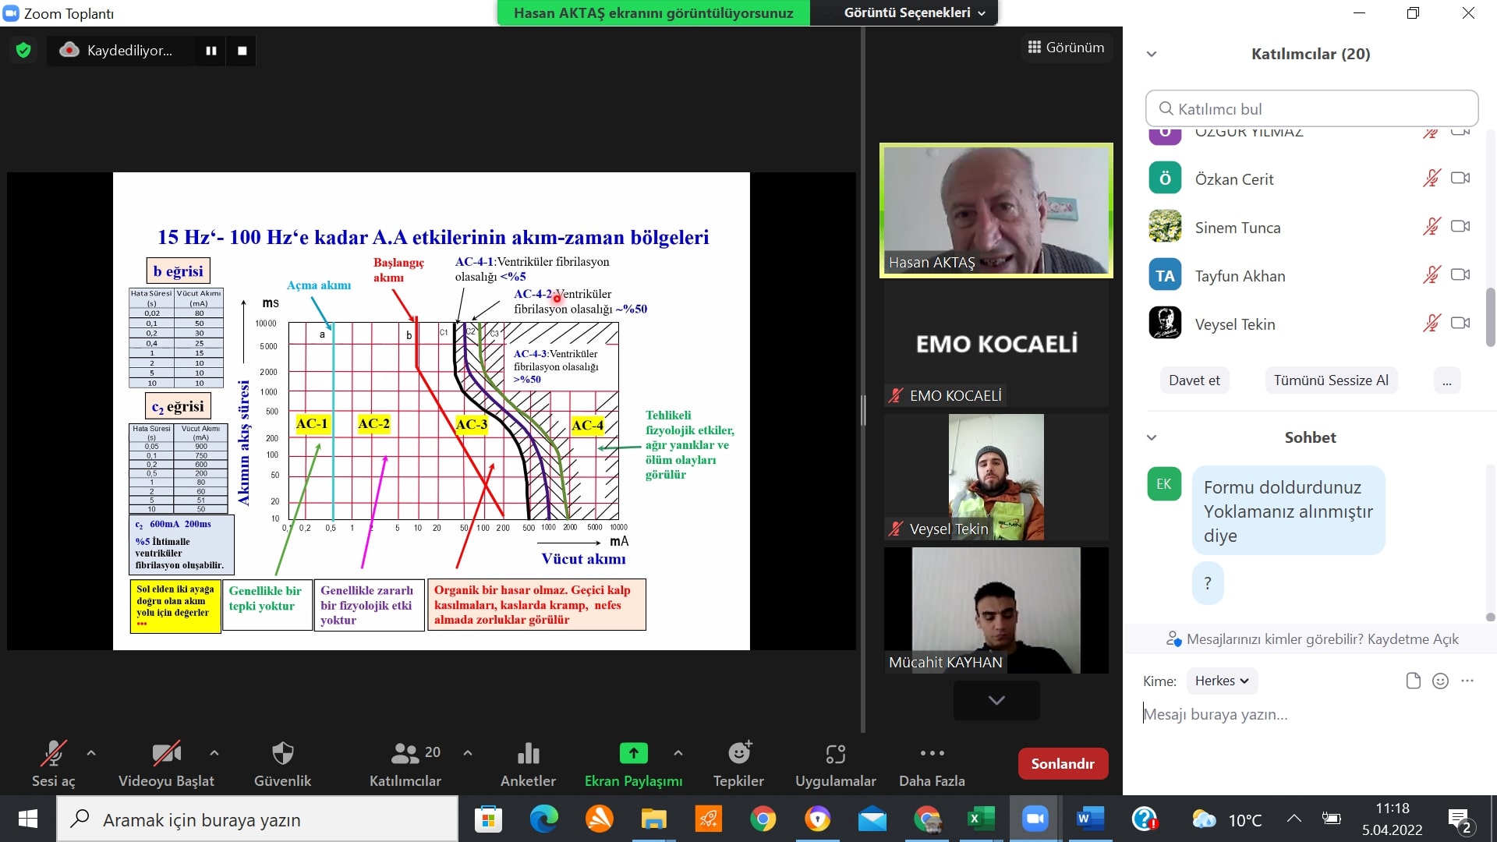Open notification center in taskbar
This screenshot has height=842, width=1497.
[1460, 819]
